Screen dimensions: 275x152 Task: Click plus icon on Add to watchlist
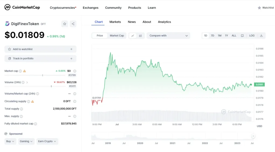71,49
